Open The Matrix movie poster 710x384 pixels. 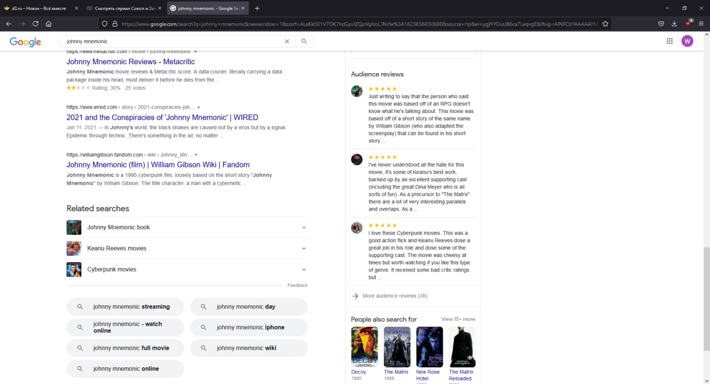(397, 347)
